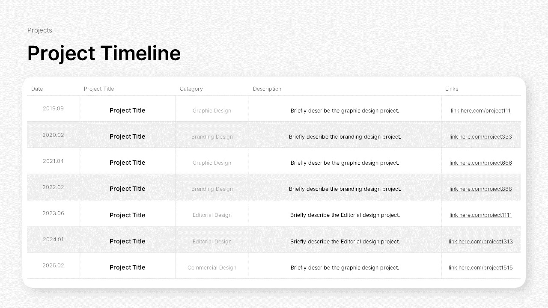The height and width of the screenshot is (308, 548).
Task: Open the link here.com/project333 link
Action: (480, 137)
